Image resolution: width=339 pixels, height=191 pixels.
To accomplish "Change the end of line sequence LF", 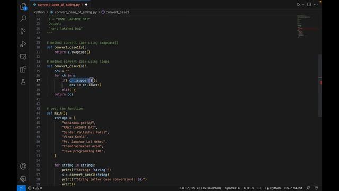I will (260, 188).
